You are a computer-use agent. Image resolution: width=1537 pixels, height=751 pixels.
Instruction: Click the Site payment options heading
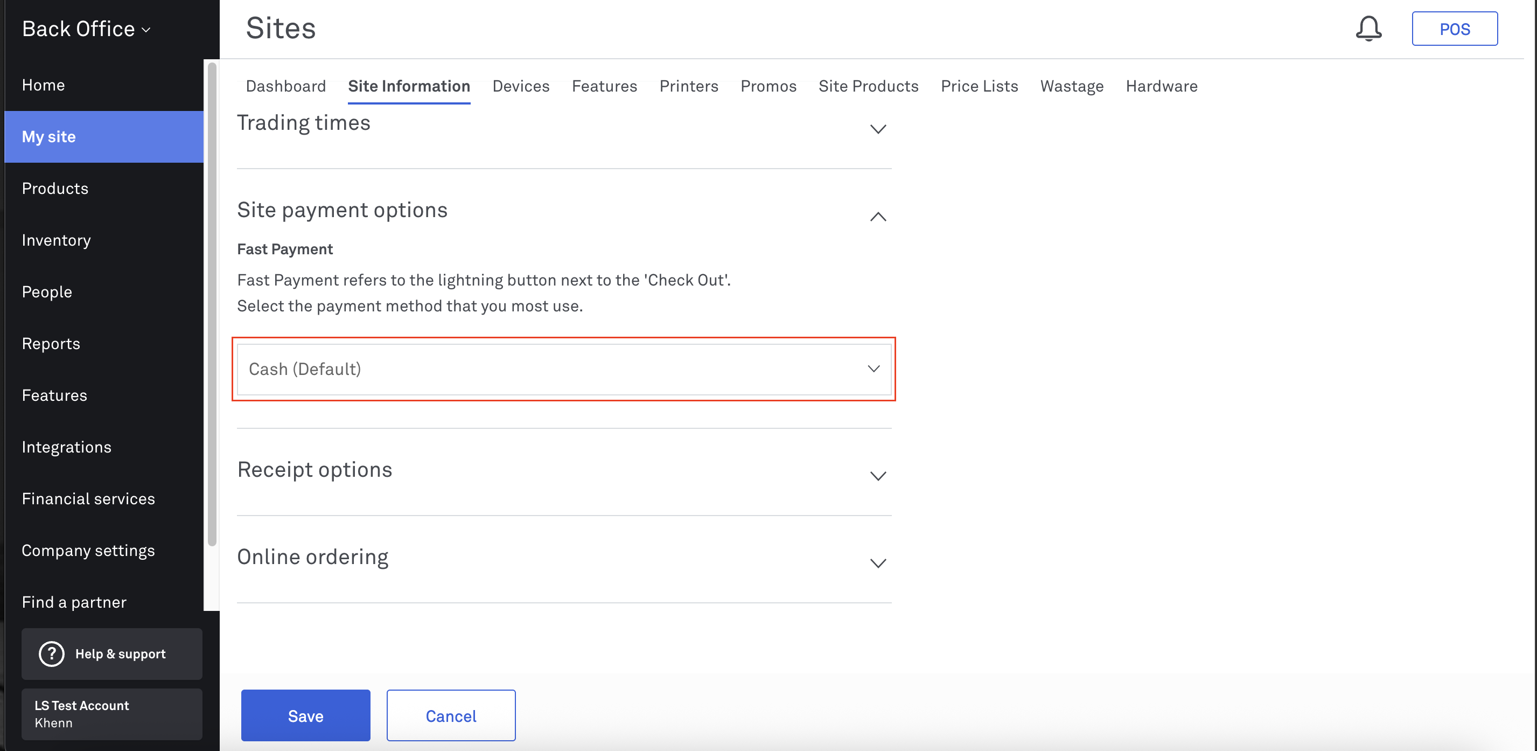point(342,210)
